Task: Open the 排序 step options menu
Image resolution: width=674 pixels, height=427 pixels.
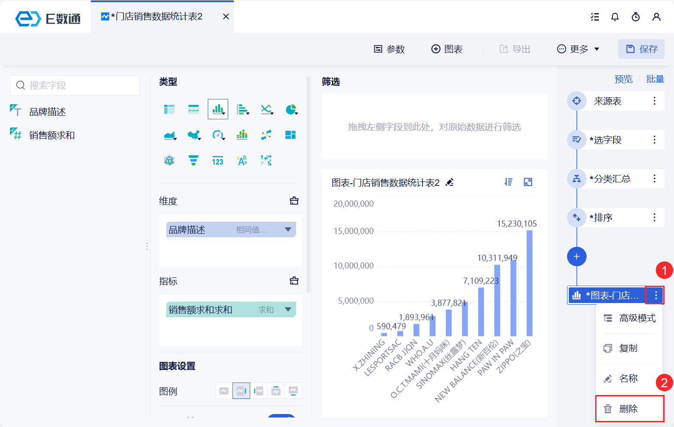Action: pyautogui.click(x=655, y=217)
